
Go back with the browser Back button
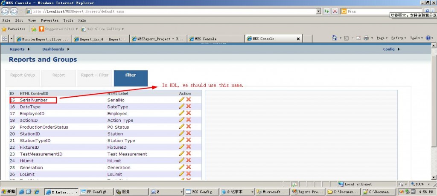tap(5, 12)
